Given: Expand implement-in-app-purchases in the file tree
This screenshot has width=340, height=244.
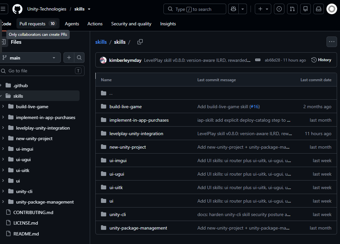Looking at the screenshot, I should [3, 117].
